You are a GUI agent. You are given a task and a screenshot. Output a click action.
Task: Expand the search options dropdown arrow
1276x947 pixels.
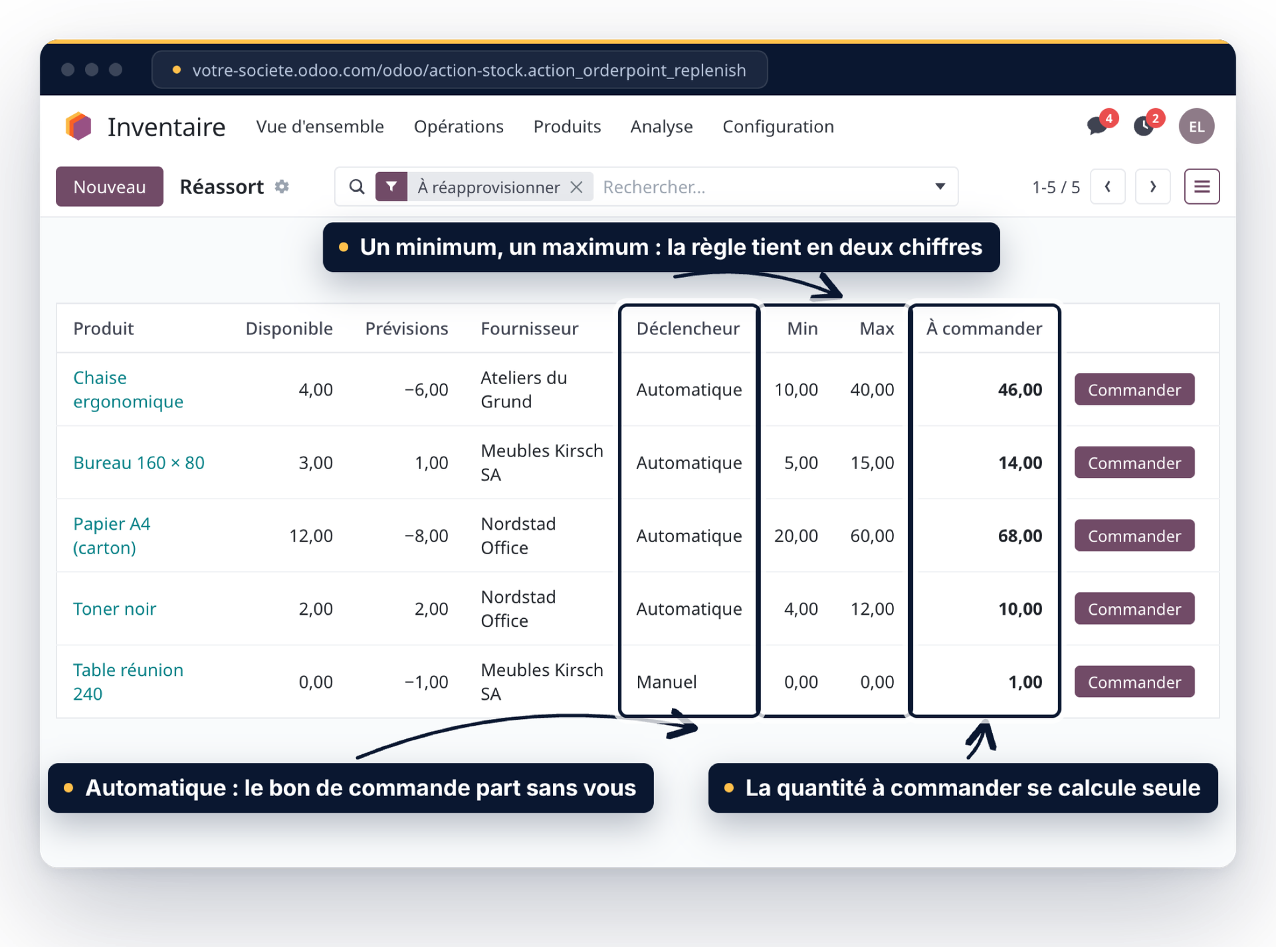tap(940, 187)
